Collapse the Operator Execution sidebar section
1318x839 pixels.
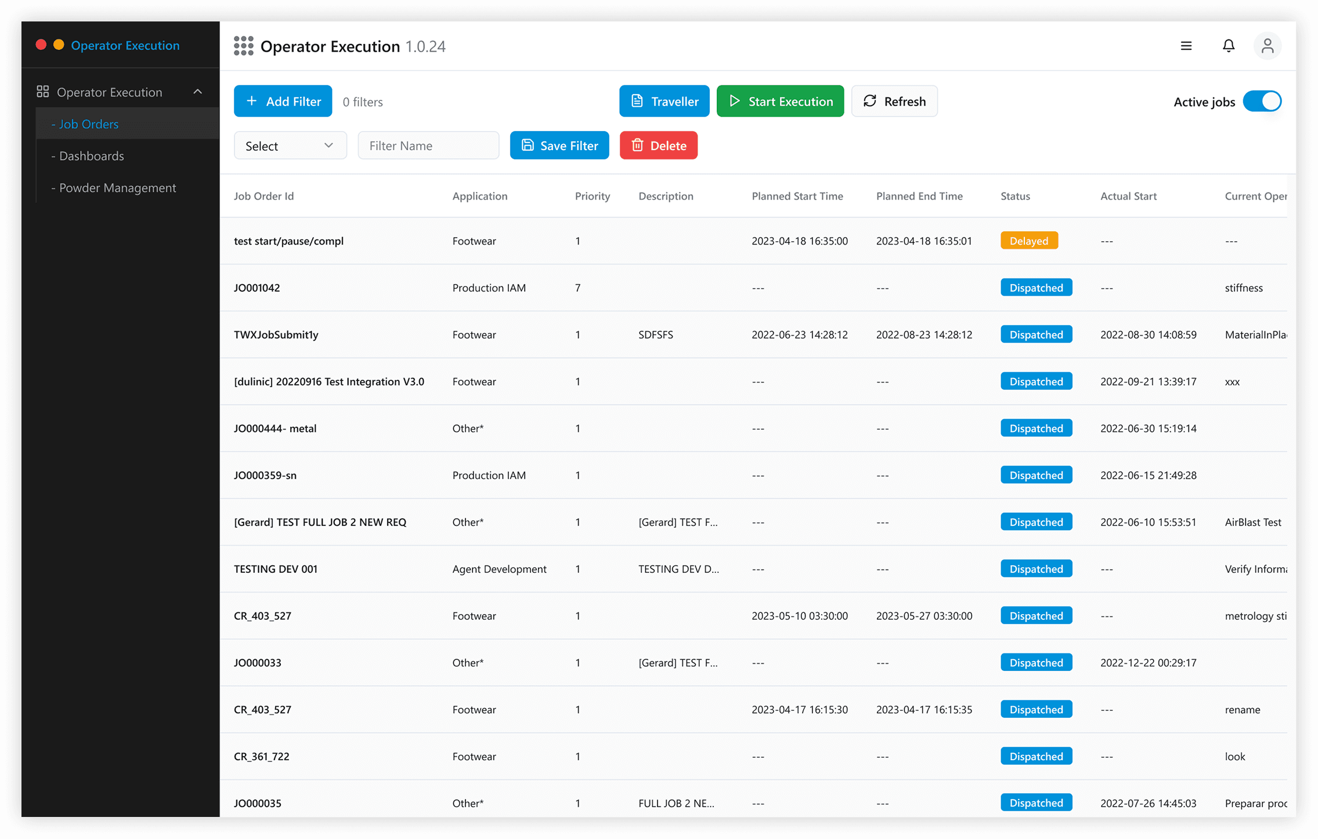(197, 92)
